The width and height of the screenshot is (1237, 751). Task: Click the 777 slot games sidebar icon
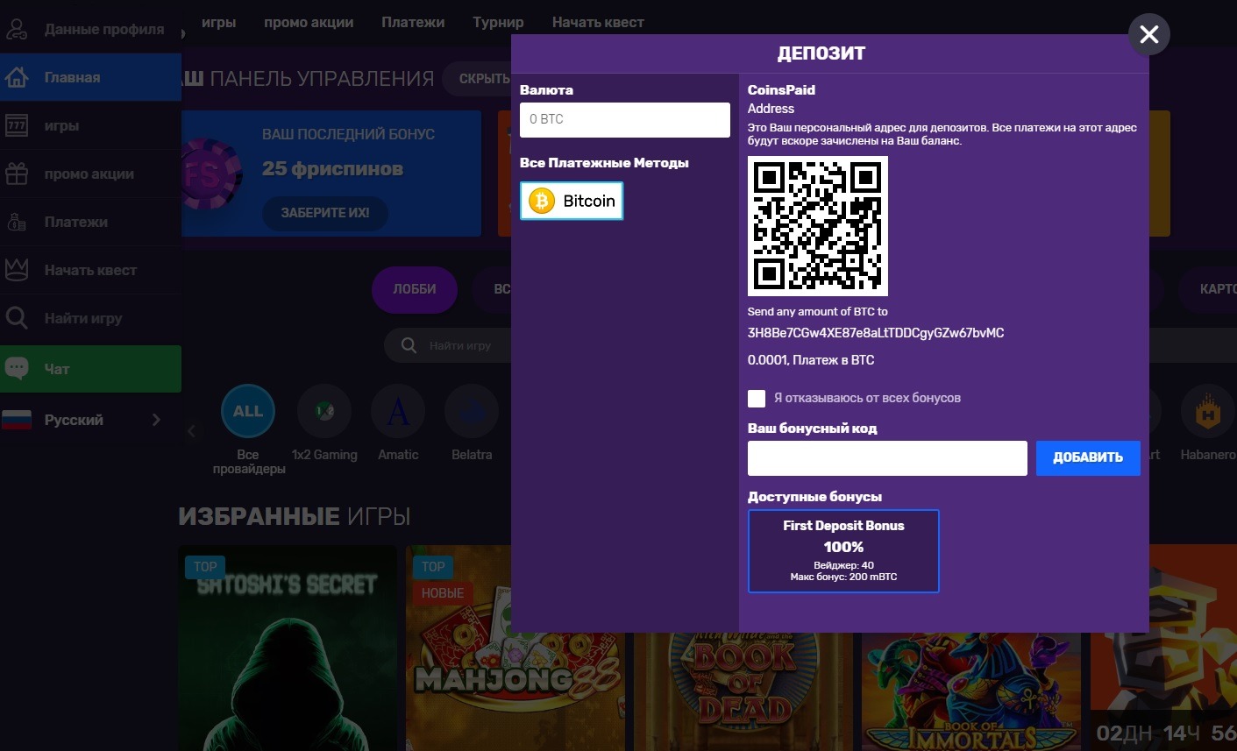(17, 125)
